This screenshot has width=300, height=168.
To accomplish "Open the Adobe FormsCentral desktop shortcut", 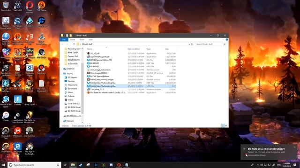I will pos(6,23).
